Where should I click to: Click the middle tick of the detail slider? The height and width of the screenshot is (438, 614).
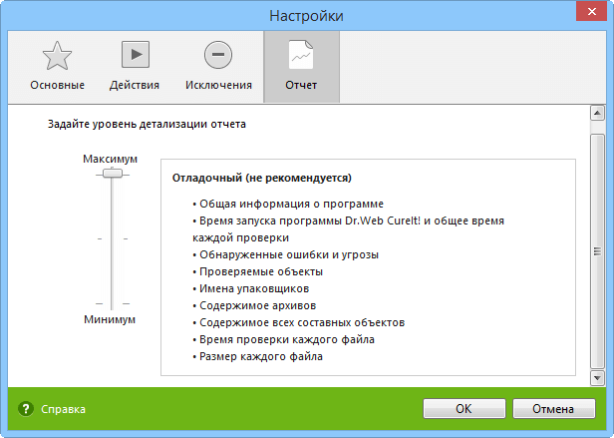pos(113,238)
